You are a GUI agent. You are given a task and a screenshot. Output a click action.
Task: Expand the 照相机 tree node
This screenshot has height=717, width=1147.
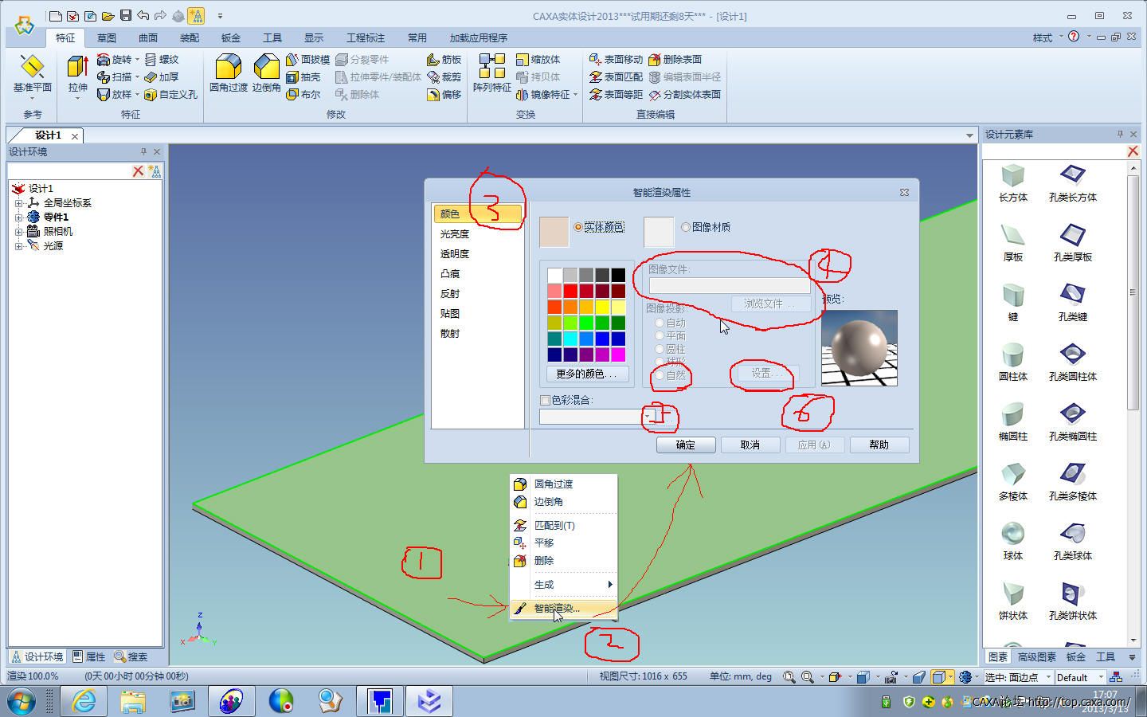pyautogui.click(x=18, y=231)
